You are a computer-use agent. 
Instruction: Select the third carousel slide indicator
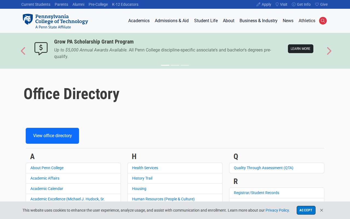pos(185,65)
